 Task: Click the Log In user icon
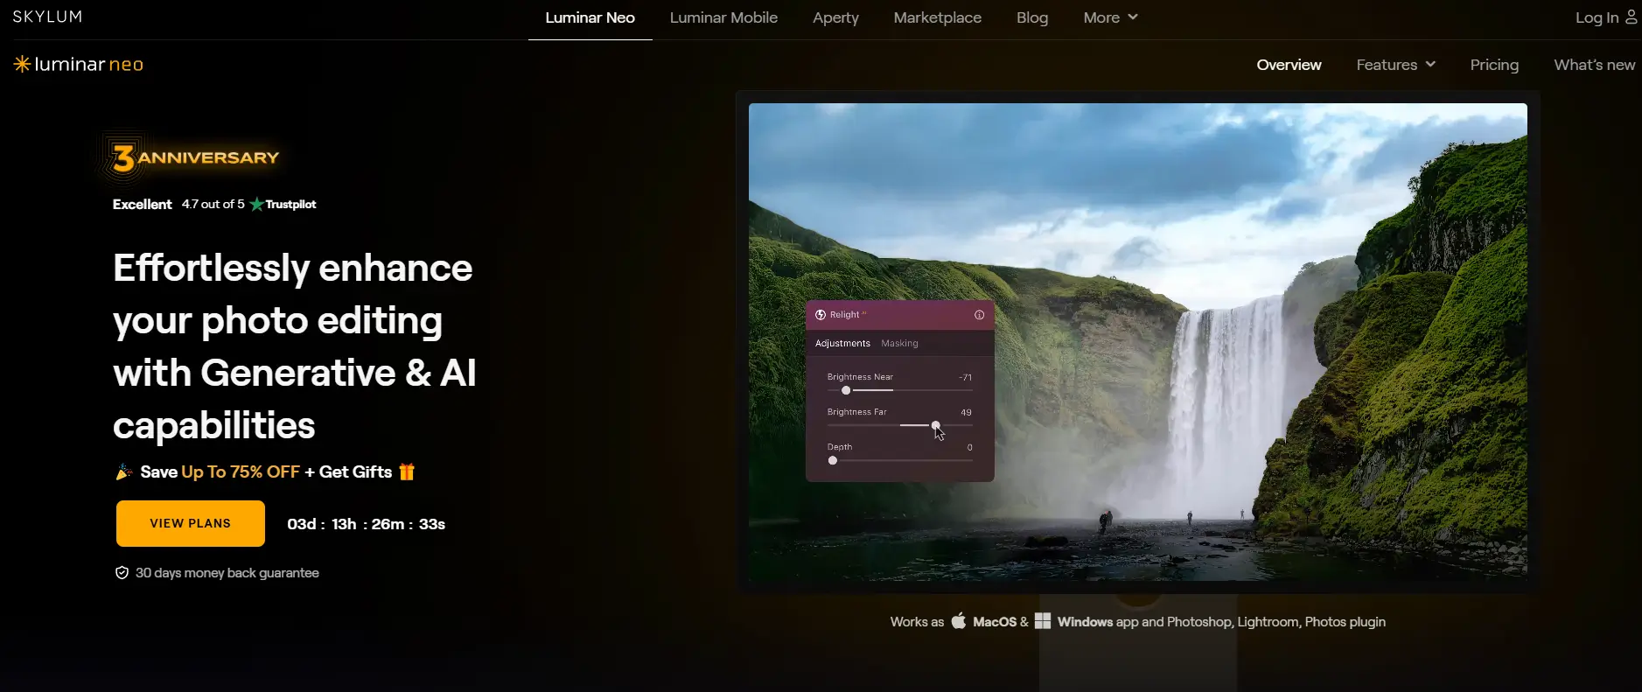coord(1631,17)
